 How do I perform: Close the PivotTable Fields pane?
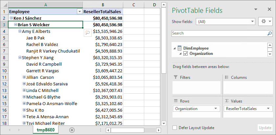coord(269,9)
